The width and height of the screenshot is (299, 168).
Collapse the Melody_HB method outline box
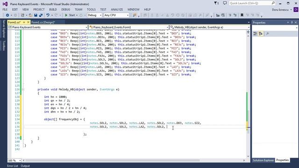(x=23, y=89)
